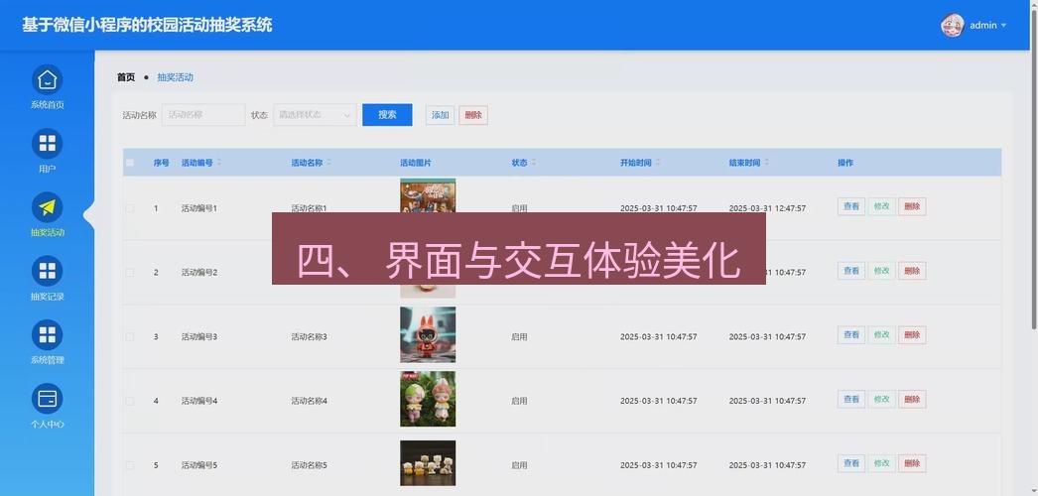This screenshot has width=1038, height=496.
Task: Click the 添加 button
Action: pos(441,115)
